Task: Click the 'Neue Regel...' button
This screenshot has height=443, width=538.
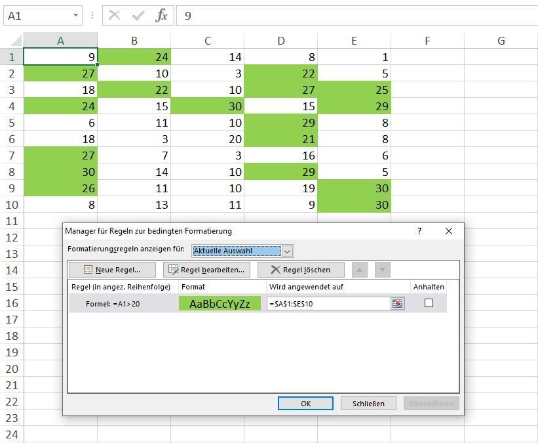Action: 112,270
